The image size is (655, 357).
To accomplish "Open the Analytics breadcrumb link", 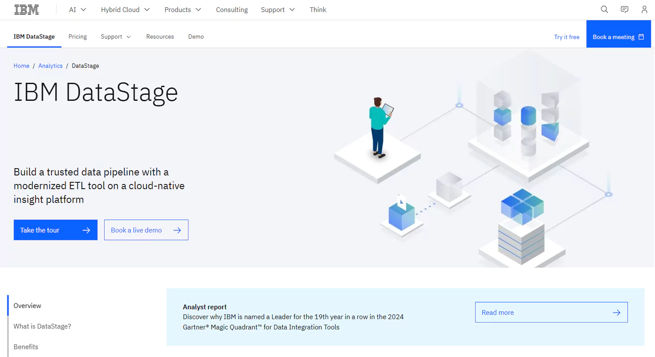I will point(50,65).
